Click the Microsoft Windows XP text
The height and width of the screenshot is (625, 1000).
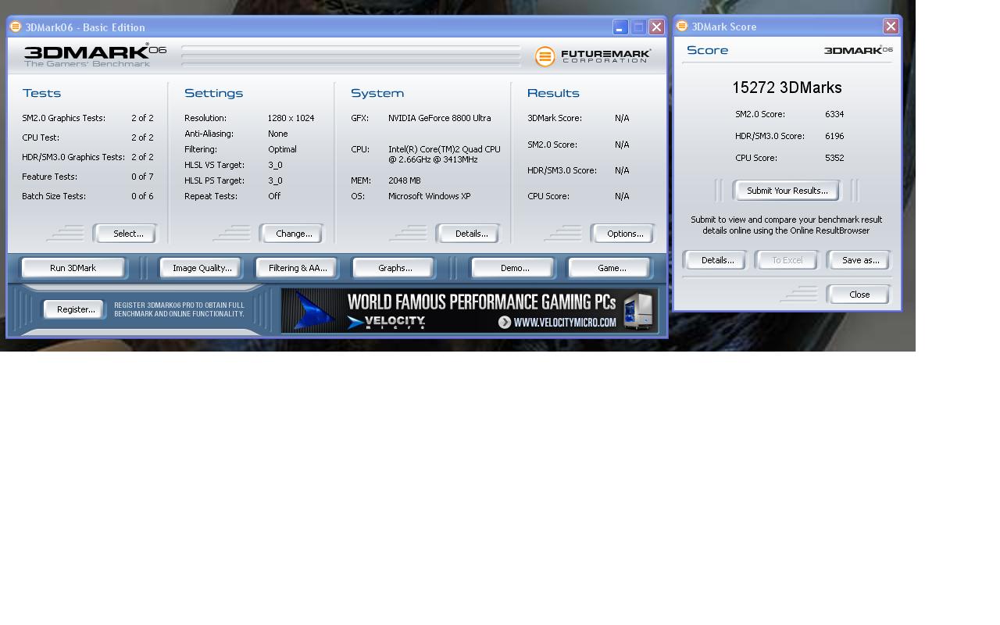point(429,196)
